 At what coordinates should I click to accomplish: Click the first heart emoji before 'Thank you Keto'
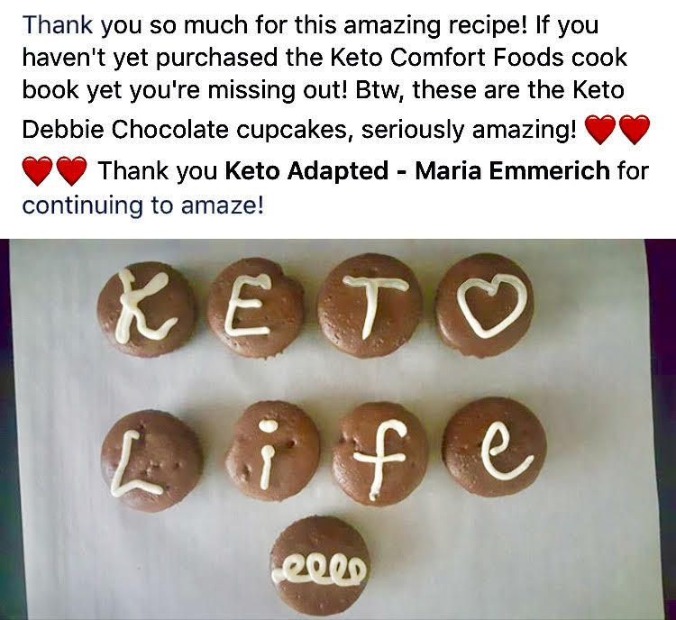coord(38,171)
